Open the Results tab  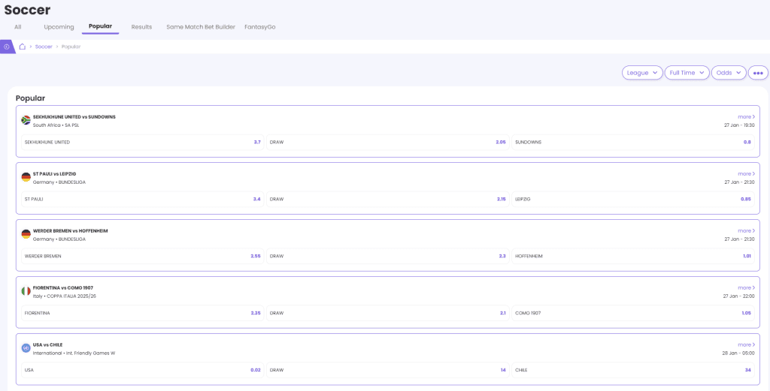141,27
